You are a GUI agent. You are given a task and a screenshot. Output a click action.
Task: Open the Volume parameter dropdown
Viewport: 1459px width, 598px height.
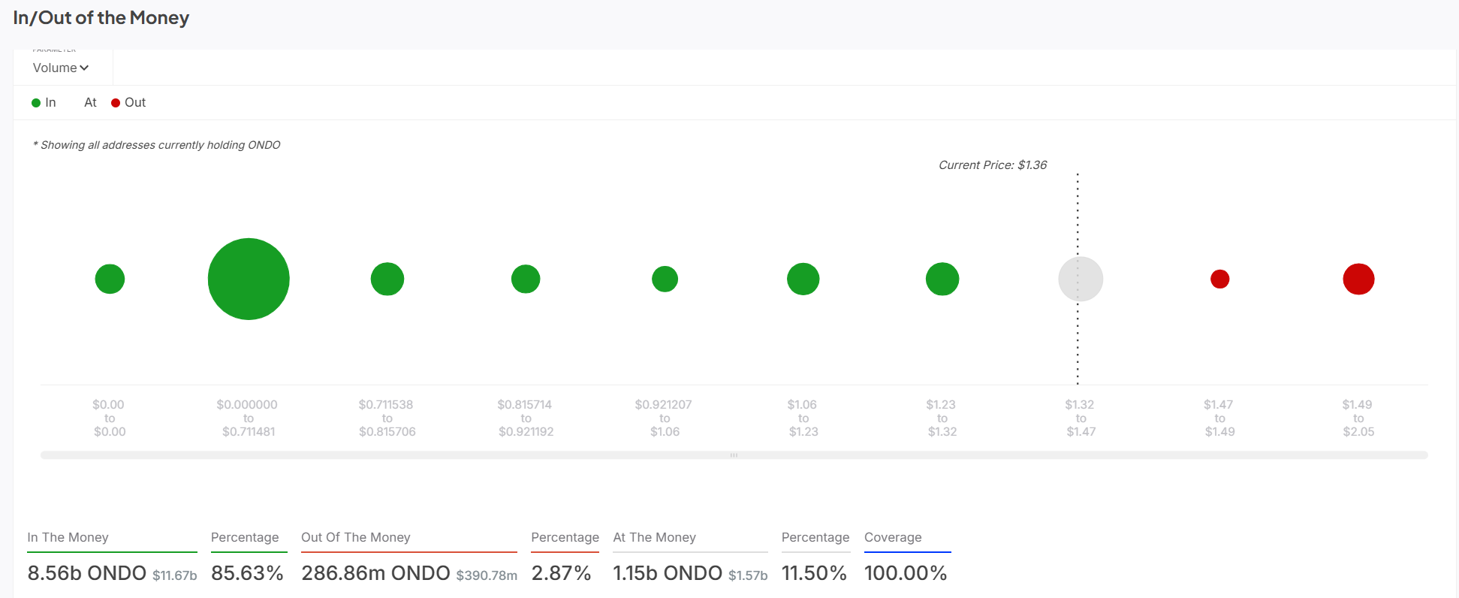tap(60, 68)
